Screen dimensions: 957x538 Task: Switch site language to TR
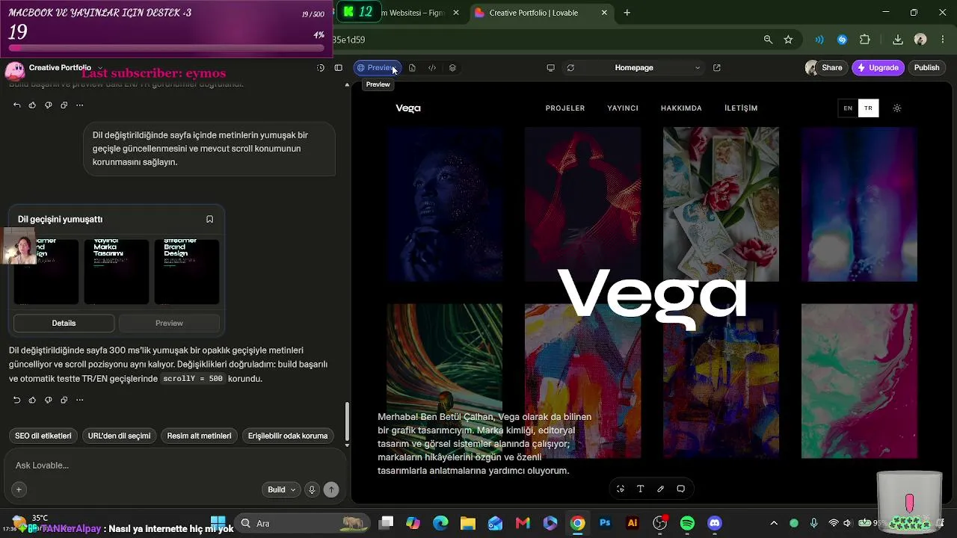(868, 108)
